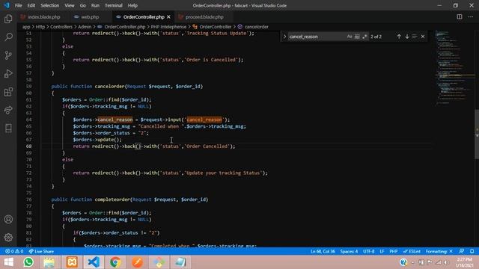
Task: Open the editor More Actions ellipsis
Action: pyautogui.click(x=471, y=16)
